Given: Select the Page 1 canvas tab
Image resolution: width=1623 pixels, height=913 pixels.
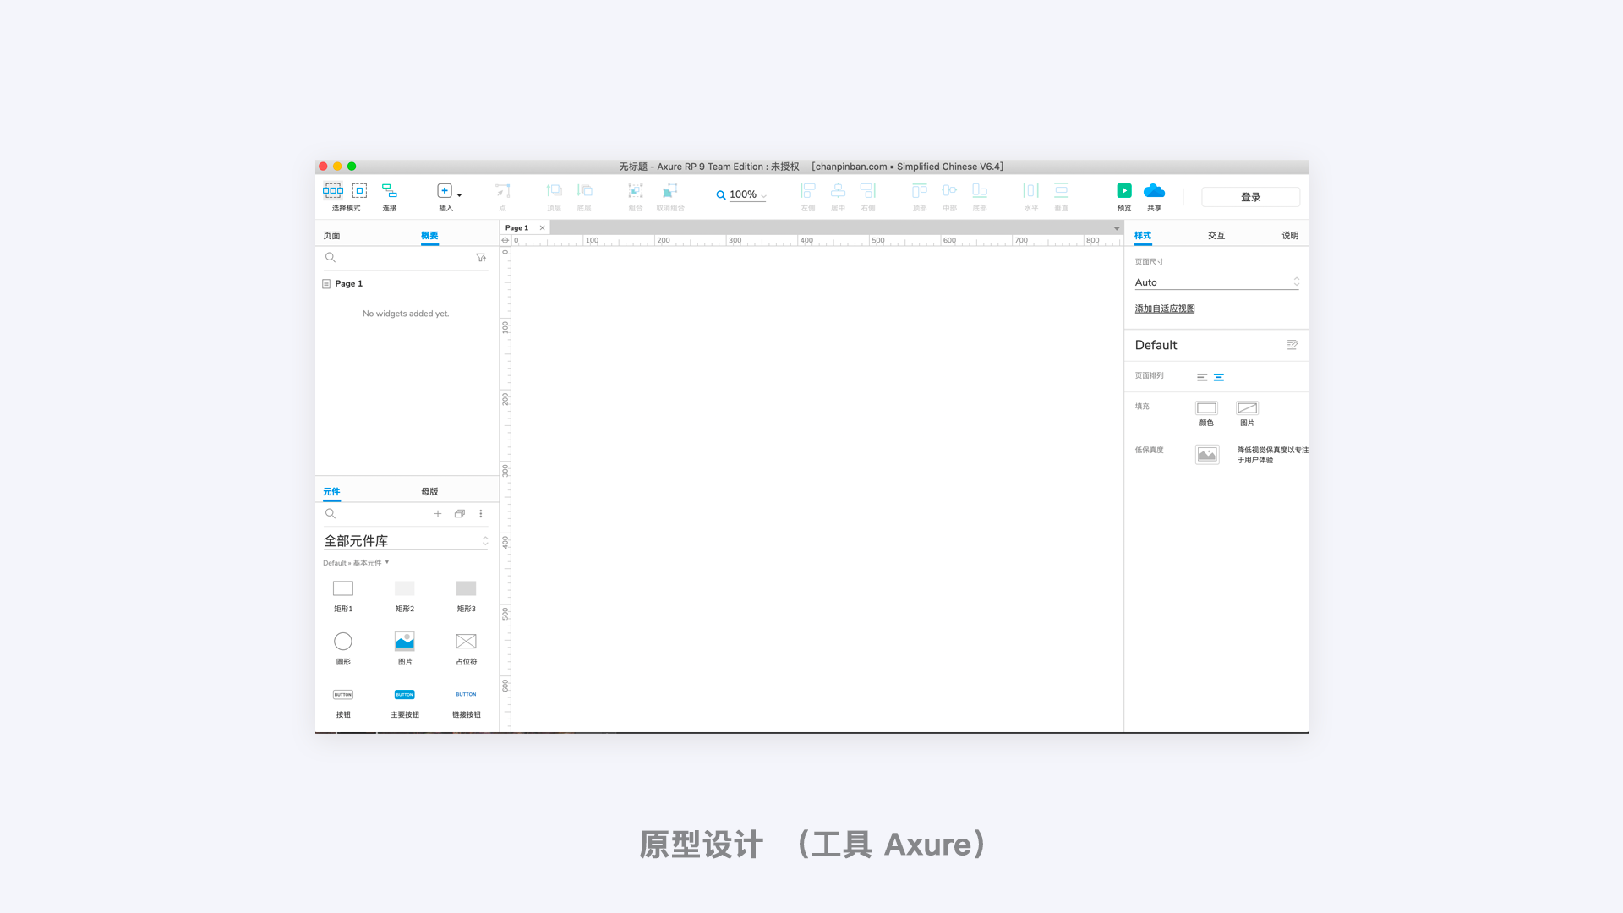Looking at the screenshot, I should tap(516, 228).
